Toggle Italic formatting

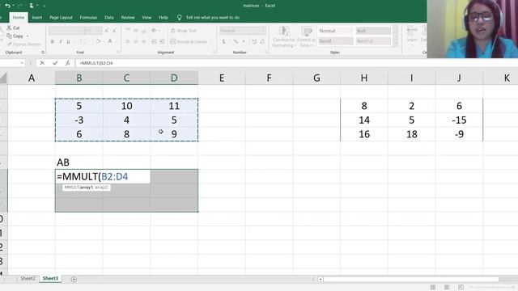(x=60, y=41)
